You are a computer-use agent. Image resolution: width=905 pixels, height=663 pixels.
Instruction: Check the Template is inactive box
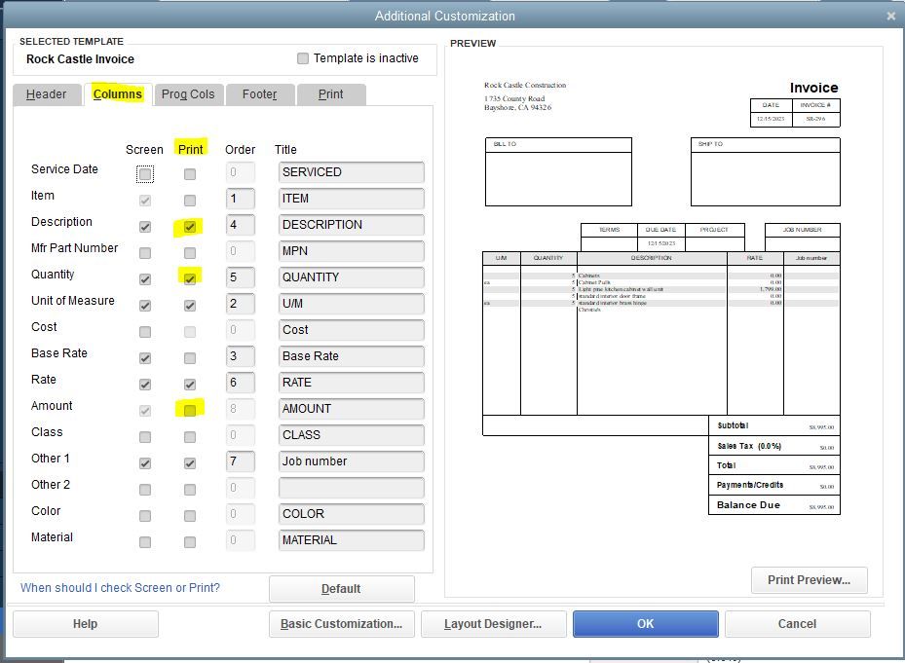pos(302,58)
